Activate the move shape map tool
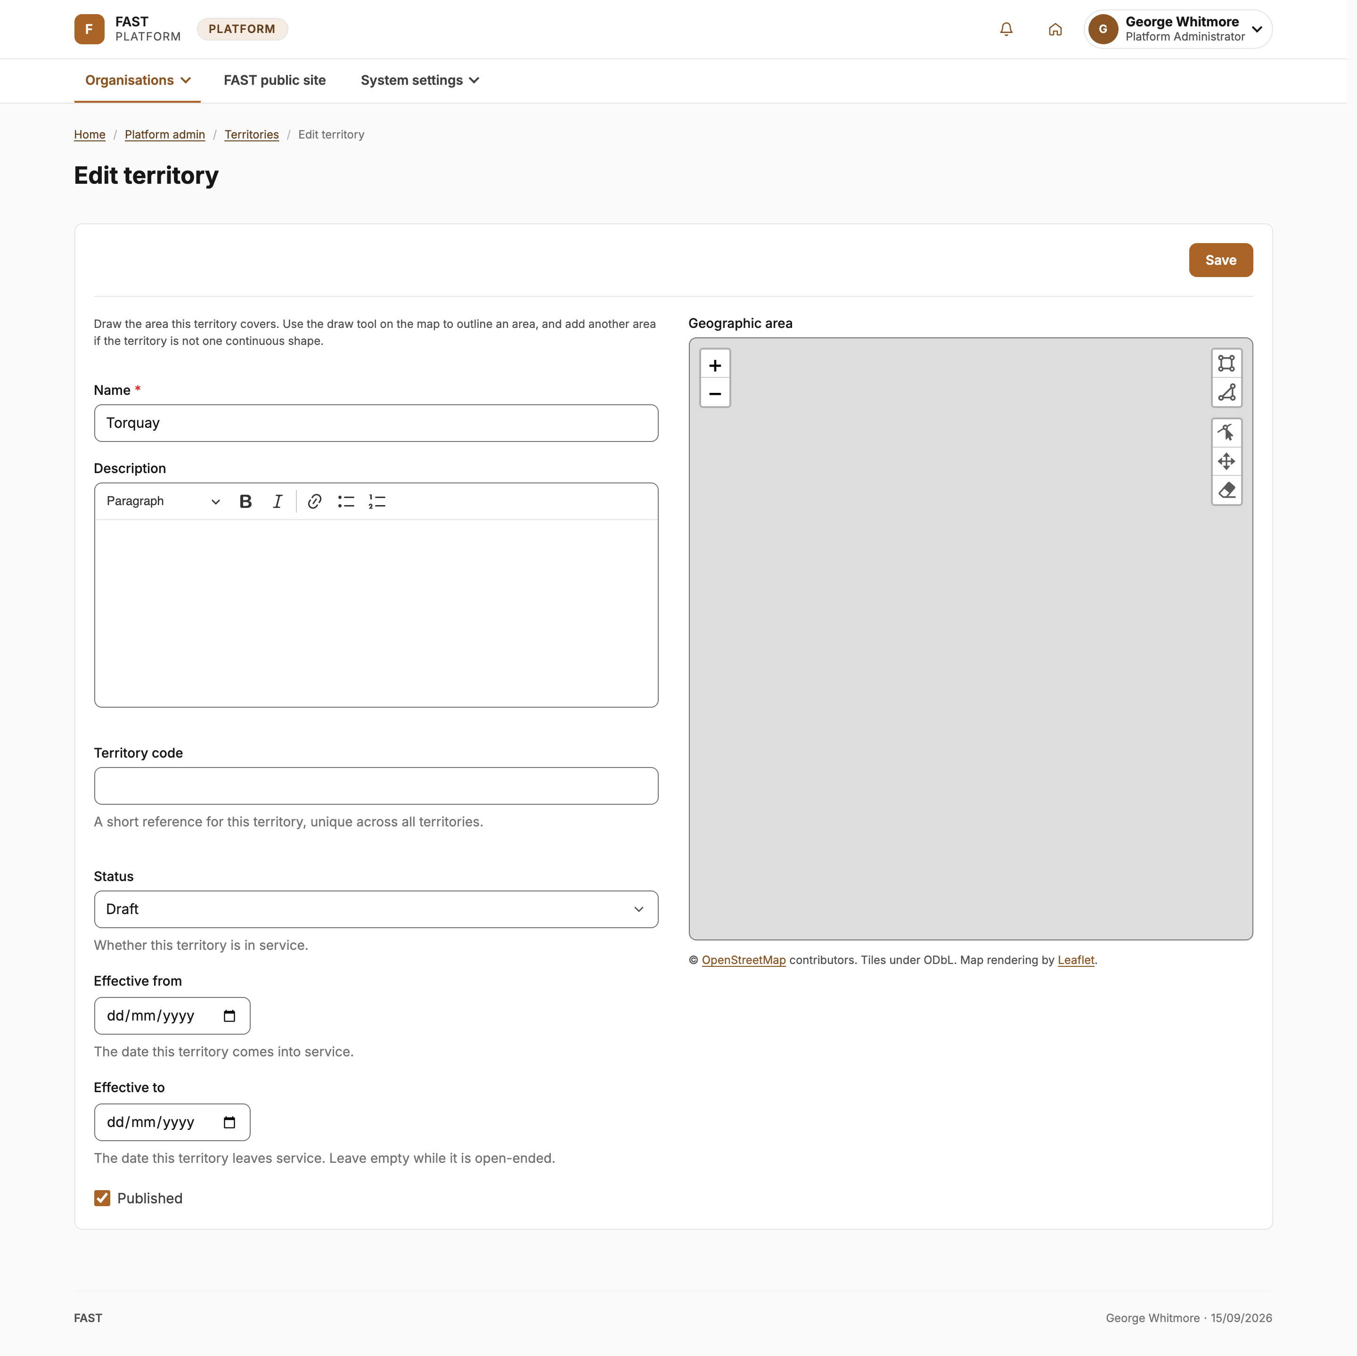This screenshot has height=1356, width=1357. 1226,461
